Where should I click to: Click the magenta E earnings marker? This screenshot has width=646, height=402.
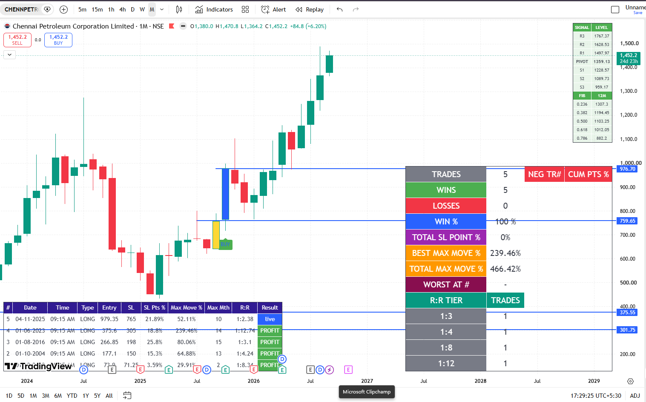coord(348,370)
